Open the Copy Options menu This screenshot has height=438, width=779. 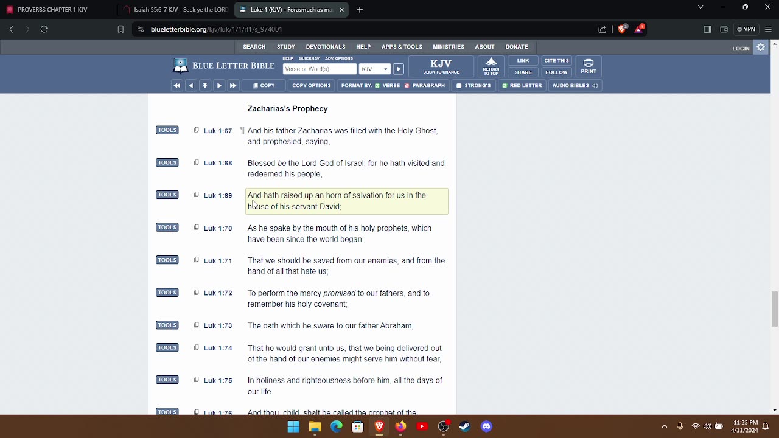[311, 86]
